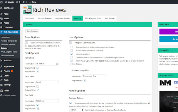Image resolution: width=178 pixels, height=112 pixels.
Task: Open Instructions submenu link
Action: 5,37
